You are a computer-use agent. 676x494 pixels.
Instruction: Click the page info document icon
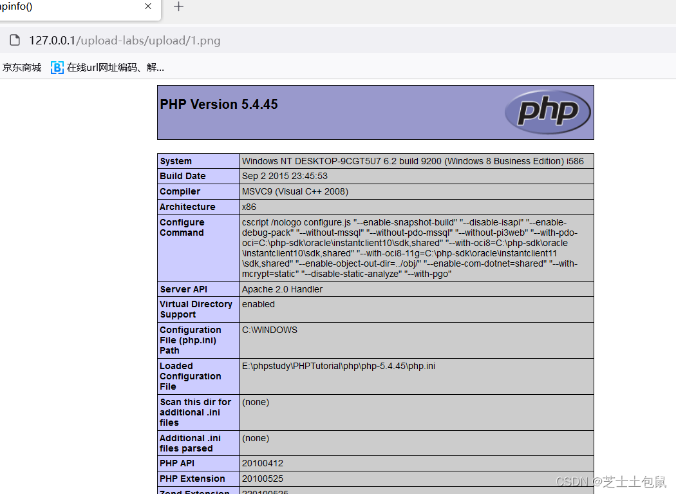click(x=15, y=40)
